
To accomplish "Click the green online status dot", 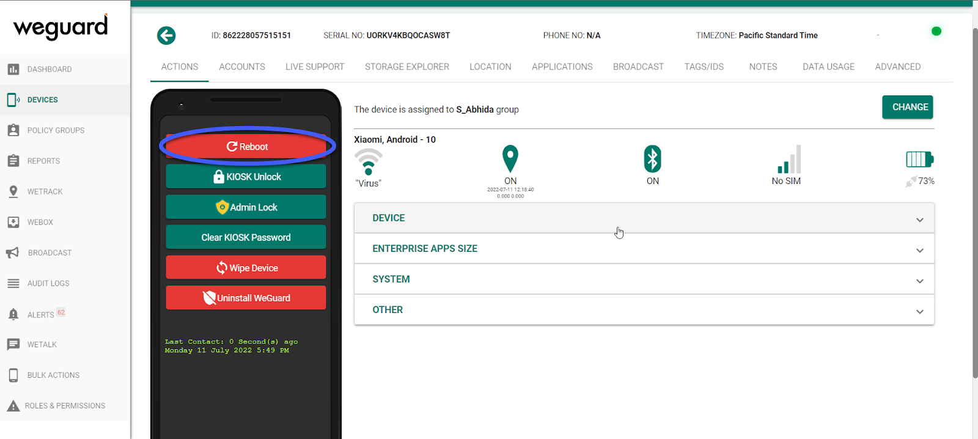I will [x=936, y=31].
